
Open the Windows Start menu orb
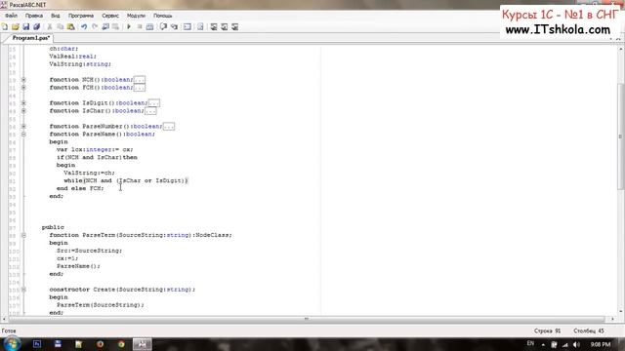[x=12, y=344]
